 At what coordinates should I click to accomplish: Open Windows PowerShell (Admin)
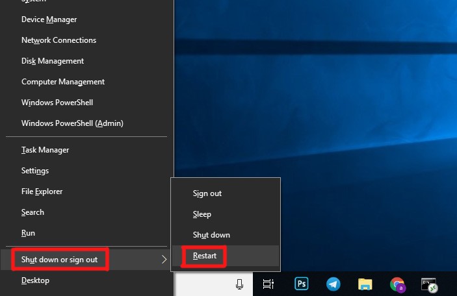72,123
